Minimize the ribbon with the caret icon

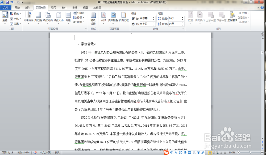tap(258, 8)
